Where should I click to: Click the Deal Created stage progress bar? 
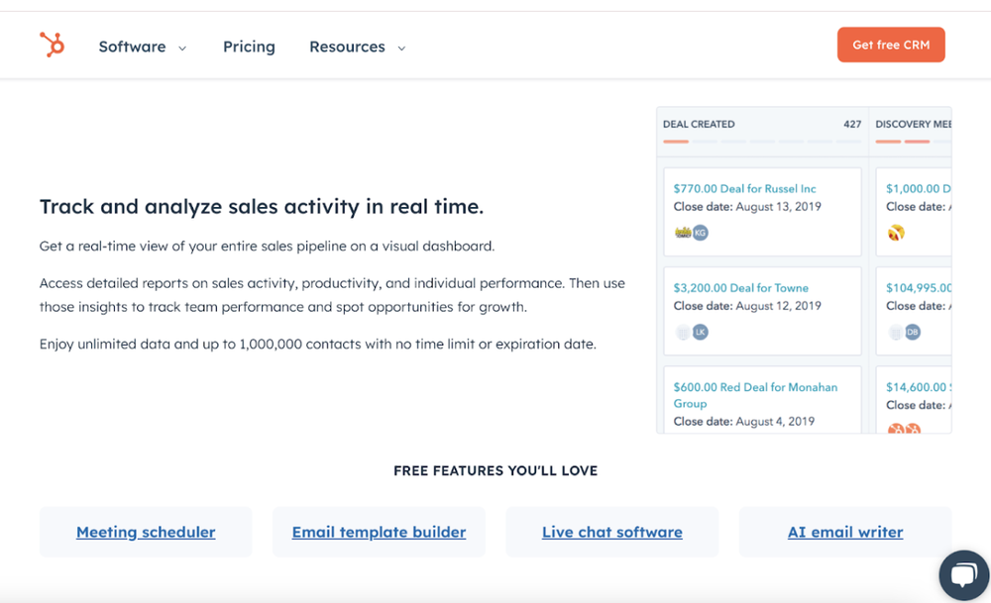pyautogui.click(x=761, y=142)
